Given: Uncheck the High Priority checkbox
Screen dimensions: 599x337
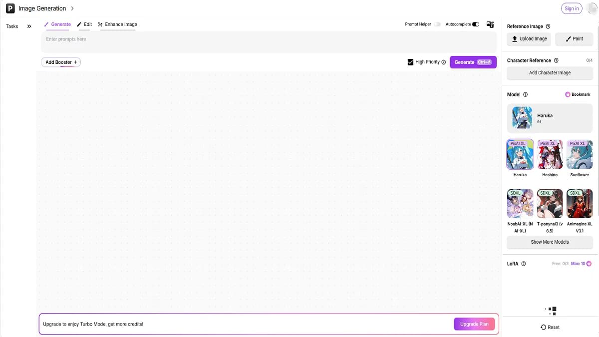Looking at the screenshot, I should (x=410, y=62).
